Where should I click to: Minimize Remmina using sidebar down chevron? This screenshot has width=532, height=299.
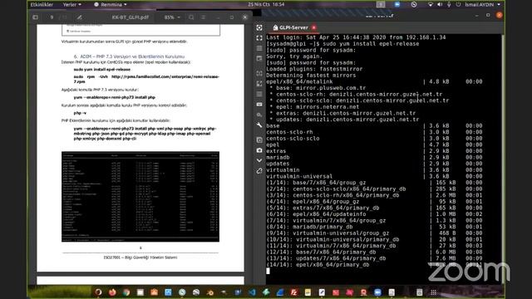pos(259,160)
